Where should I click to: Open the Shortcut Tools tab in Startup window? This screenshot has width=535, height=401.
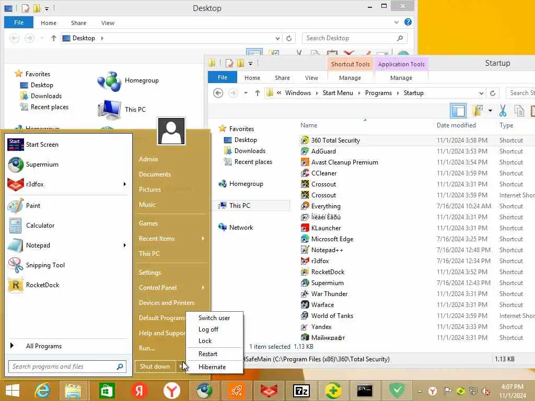click(351, 64)
